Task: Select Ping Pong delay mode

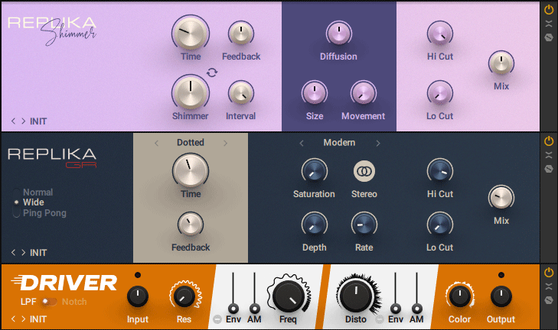Action: pos(17,213)
